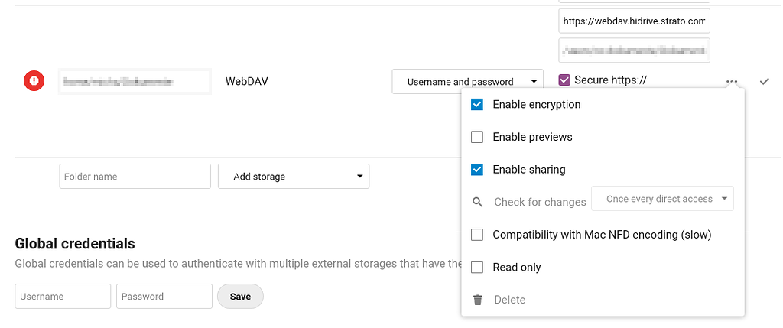783x328 pixels.
Task: Click the blurred remote subfolder field
Action: tap(634, 50)
